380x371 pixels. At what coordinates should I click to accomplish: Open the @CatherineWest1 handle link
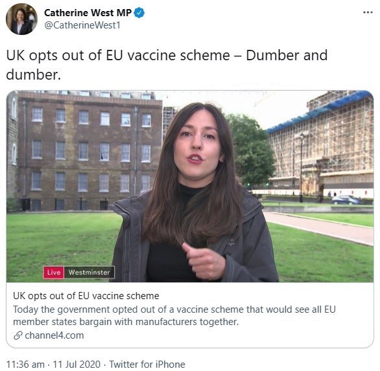[x=82, y=25]
